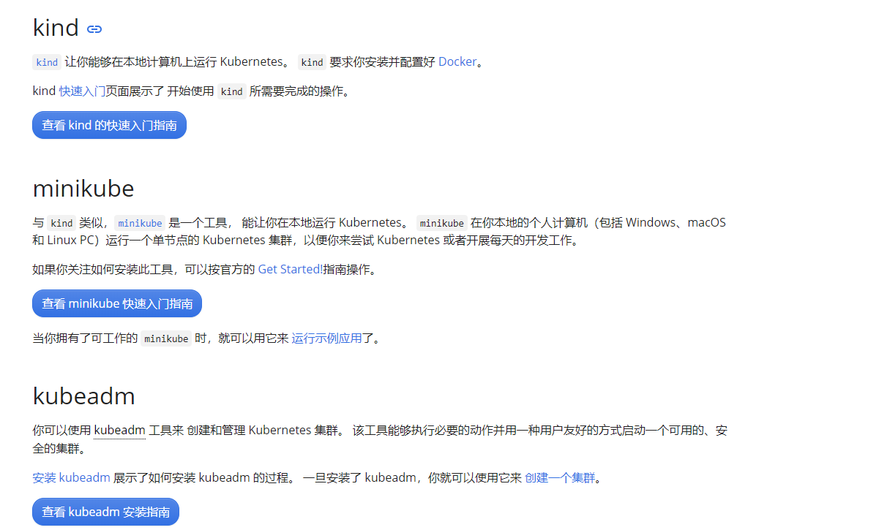Click the text 如果你关注如何安装此工具
Screen dimensions: 890x530
click(x=103, y=269)
